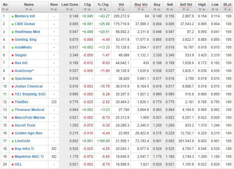Sort Buy column descending arrow
This screenshot has width=234, height=169.
155,10
